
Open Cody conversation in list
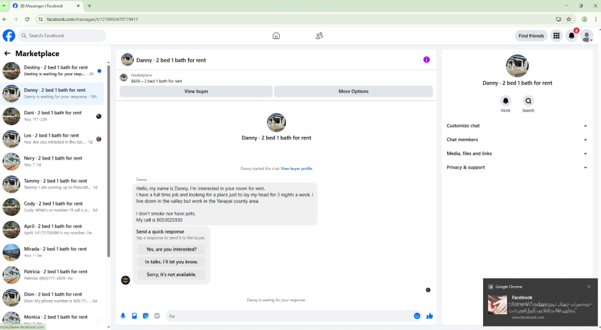point(52,207)
